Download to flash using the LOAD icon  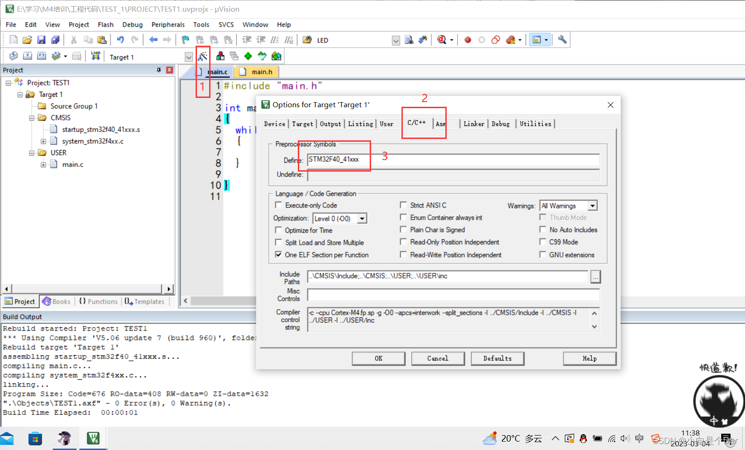[x=96, y=56]
